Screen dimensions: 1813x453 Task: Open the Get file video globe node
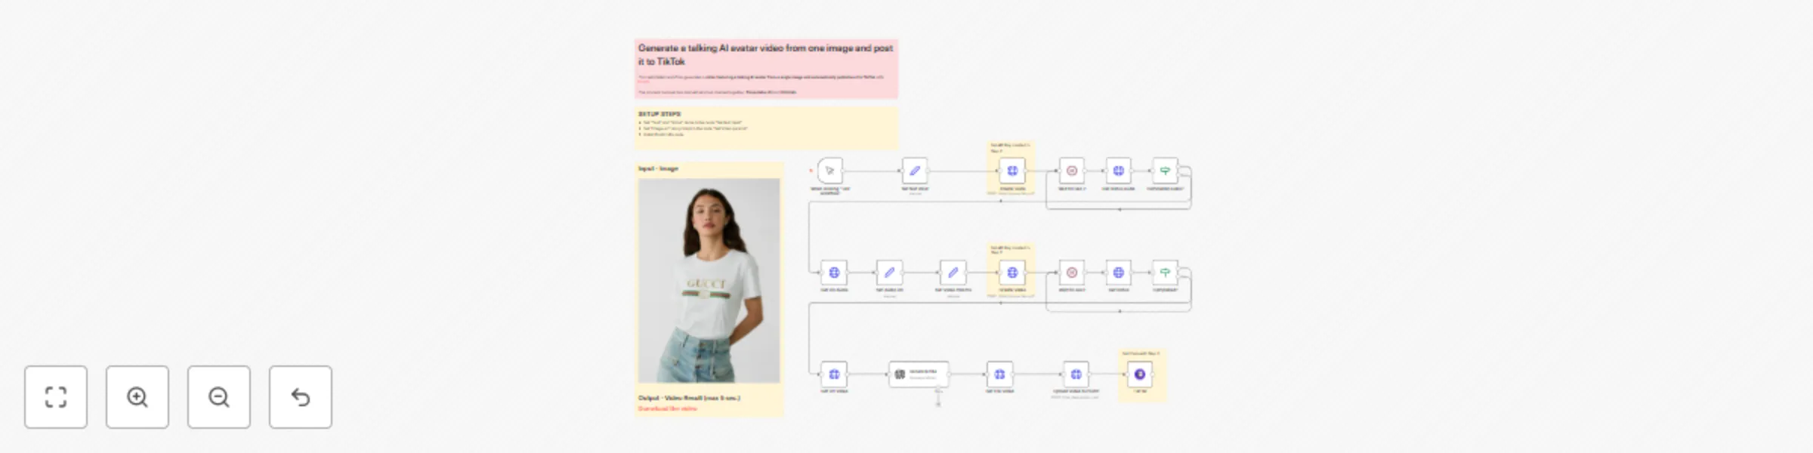(x=999, y=374)
